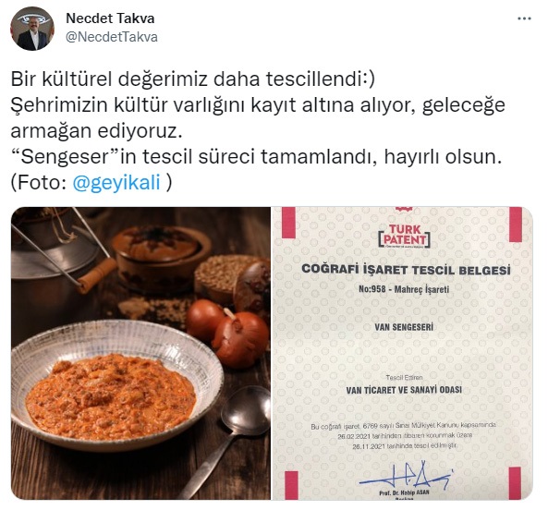
Task: Open the Sengeser food photo
Action: (x=140, y=353)
